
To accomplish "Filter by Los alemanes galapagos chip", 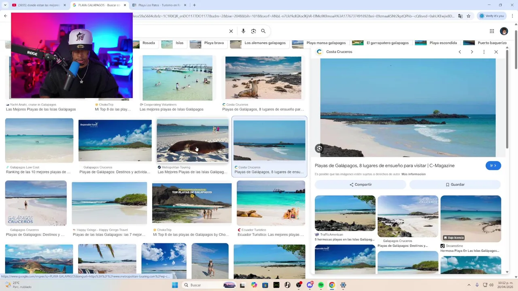I will point(259,43).
